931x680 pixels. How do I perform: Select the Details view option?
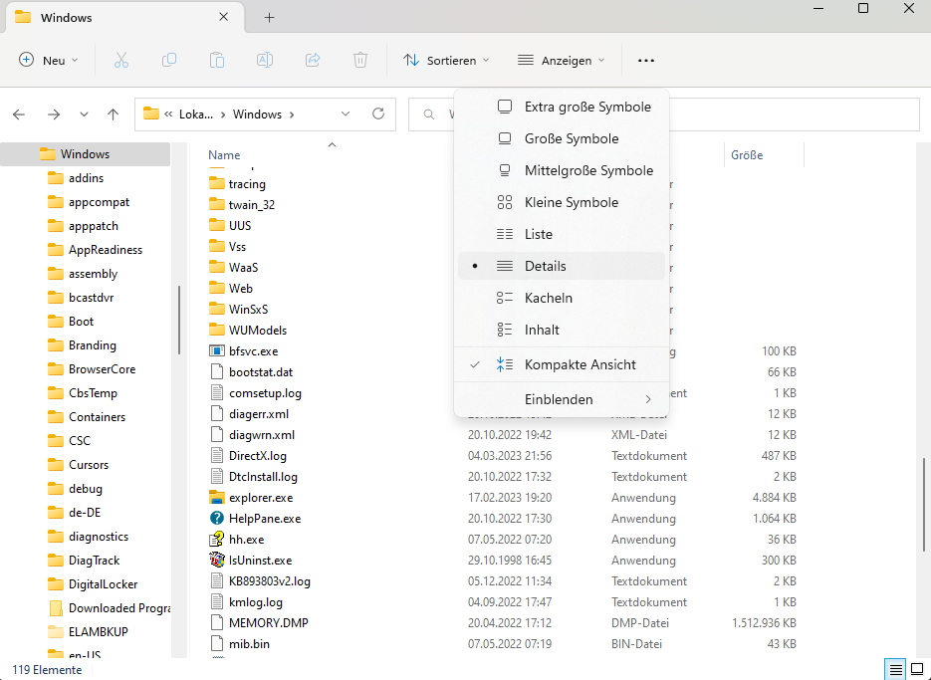pyautogui.click(x=562, y=266)
